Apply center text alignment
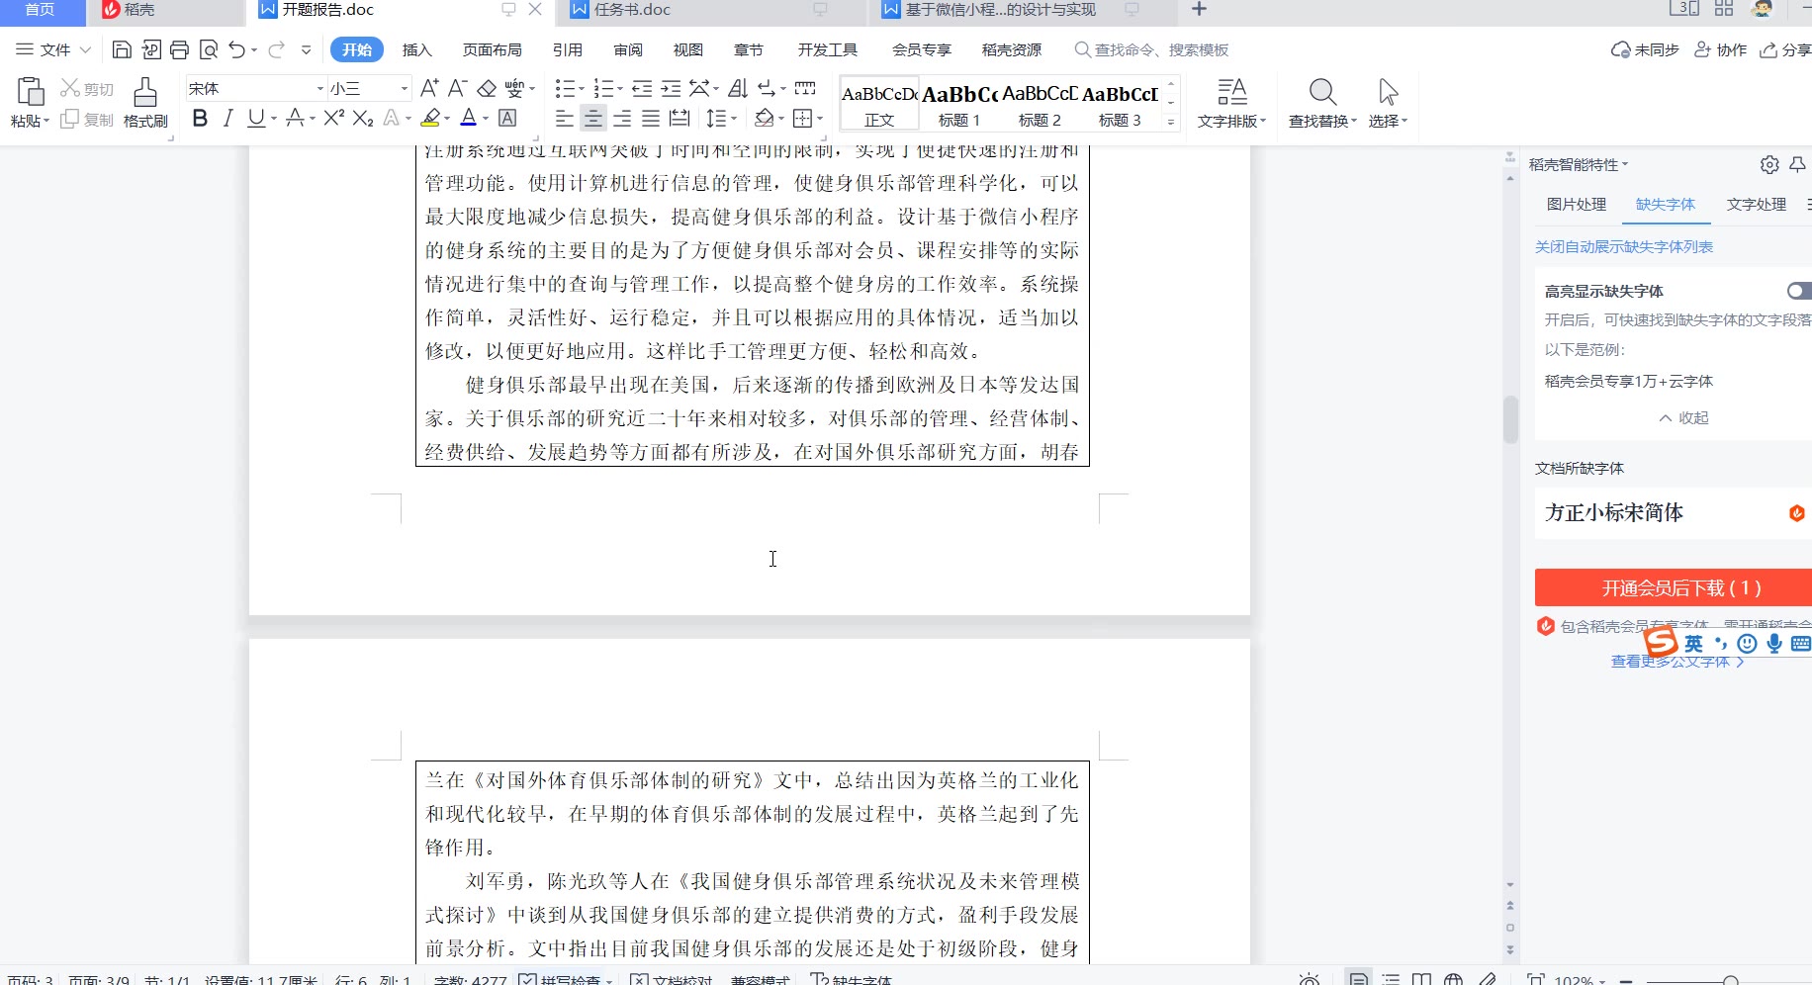 tap(592, 119)
